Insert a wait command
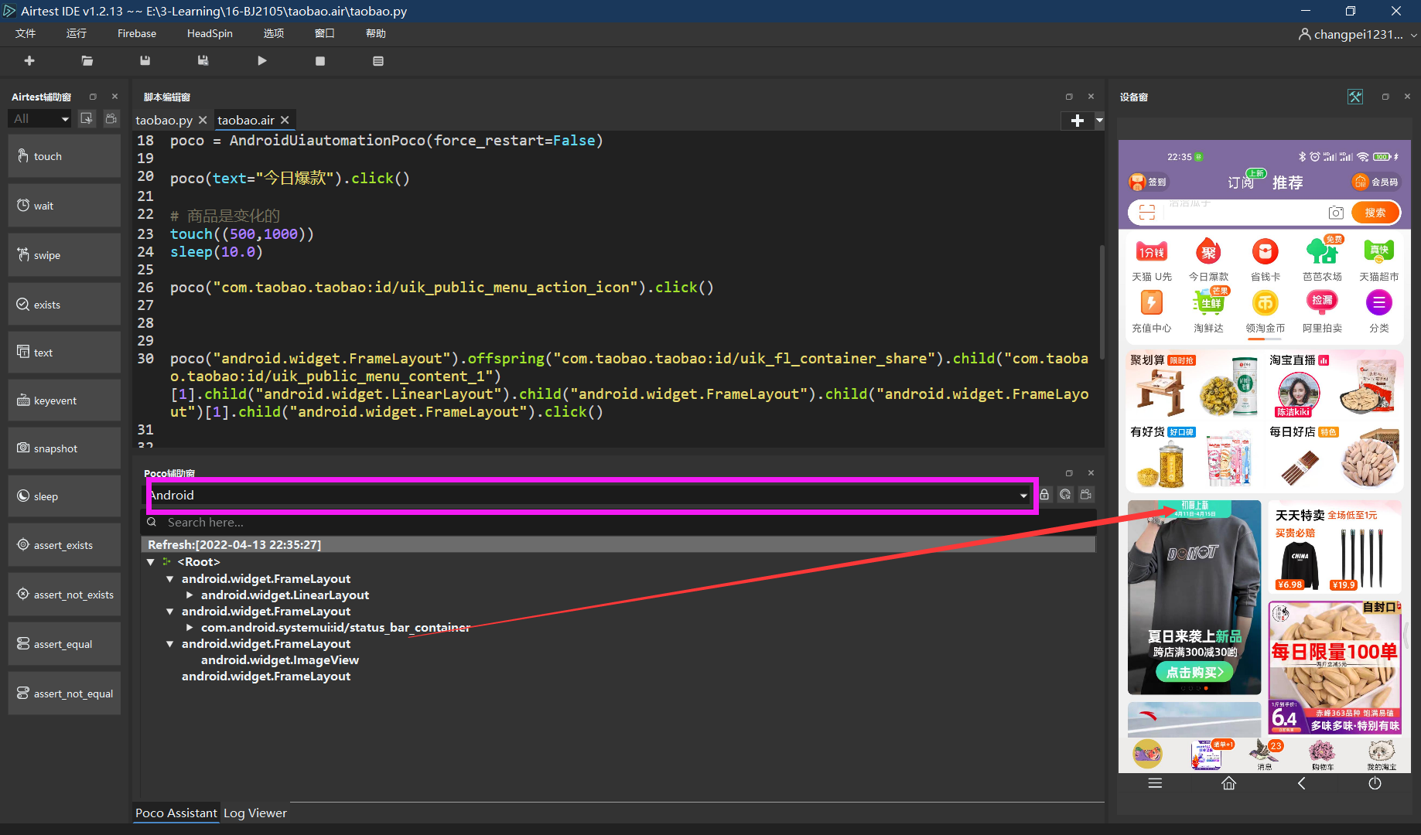This screenshot has width=1421, height=835. pyautogui.click(x=64, y=206)
